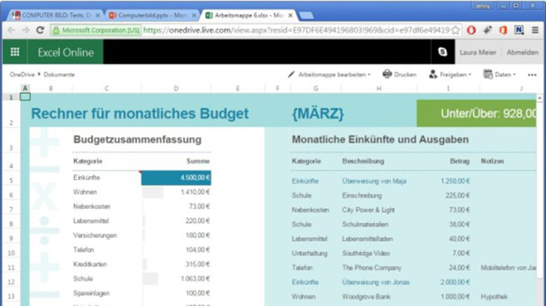The width and height of the screenshot is (546, 306).
Task: Click the vertical scrollbar up arrow
Action: 539,98
